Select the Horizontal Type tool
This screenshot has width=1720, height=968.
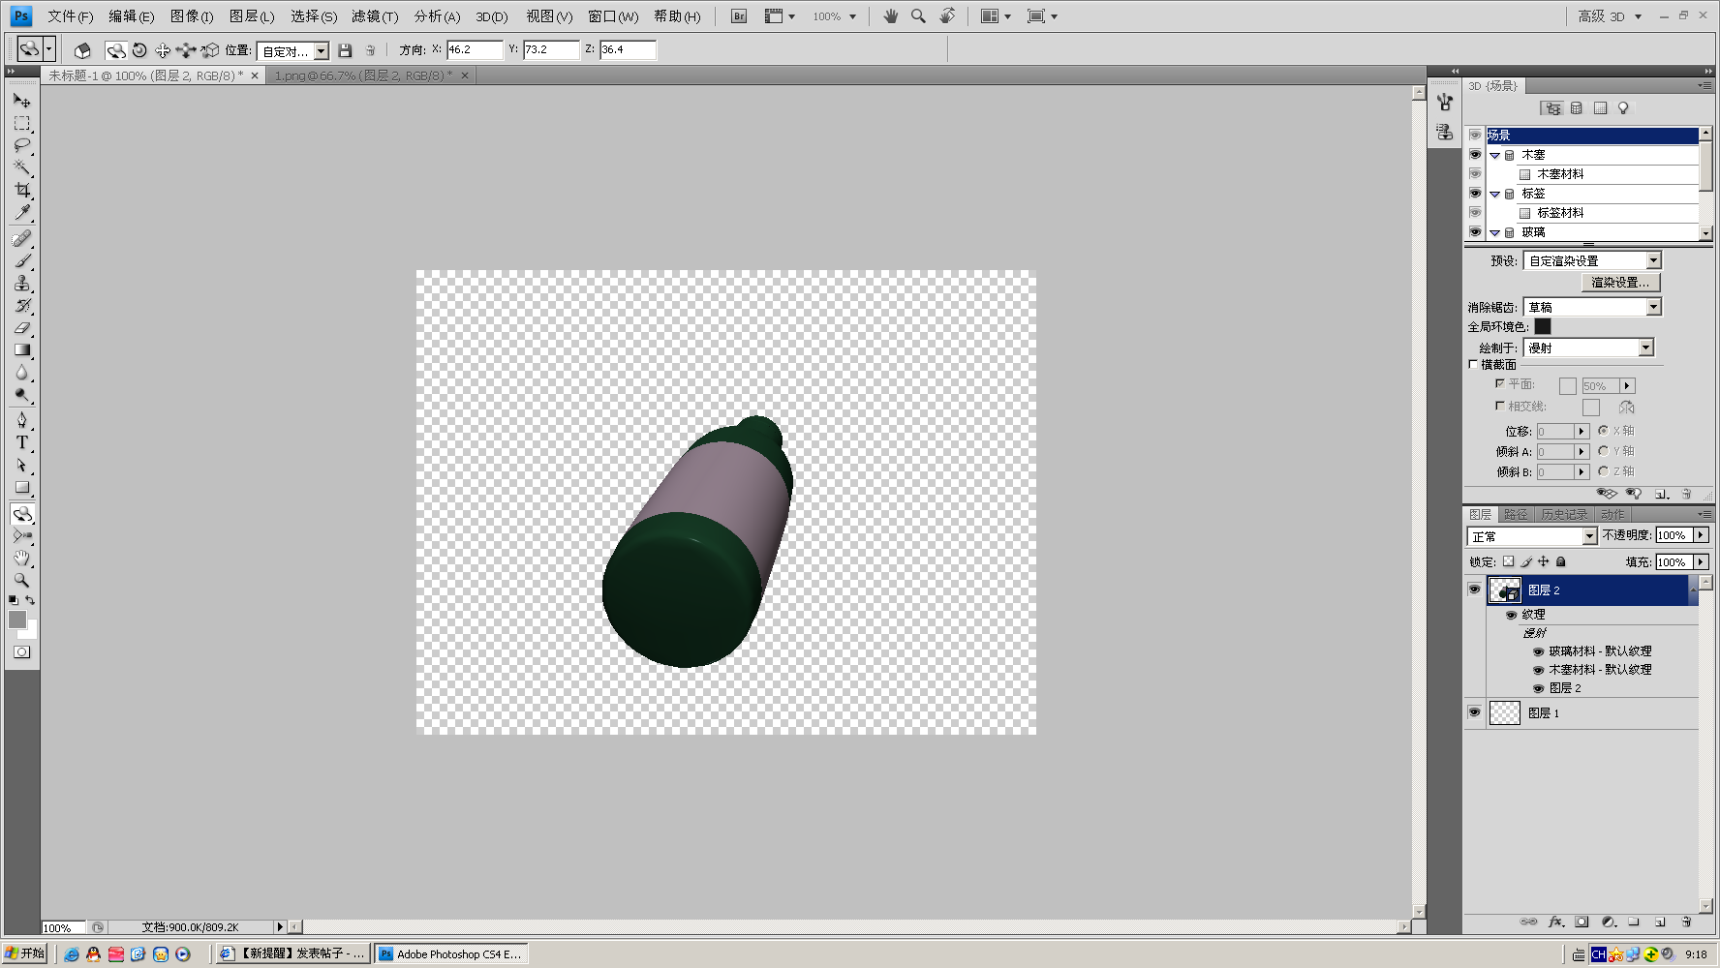pos(21,442)
